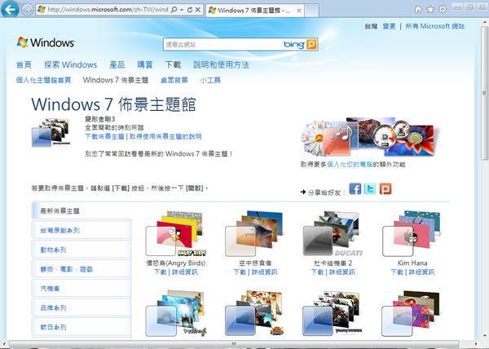Open the address bar dropdown arrow
489x349 pixels.
point(182,10)
